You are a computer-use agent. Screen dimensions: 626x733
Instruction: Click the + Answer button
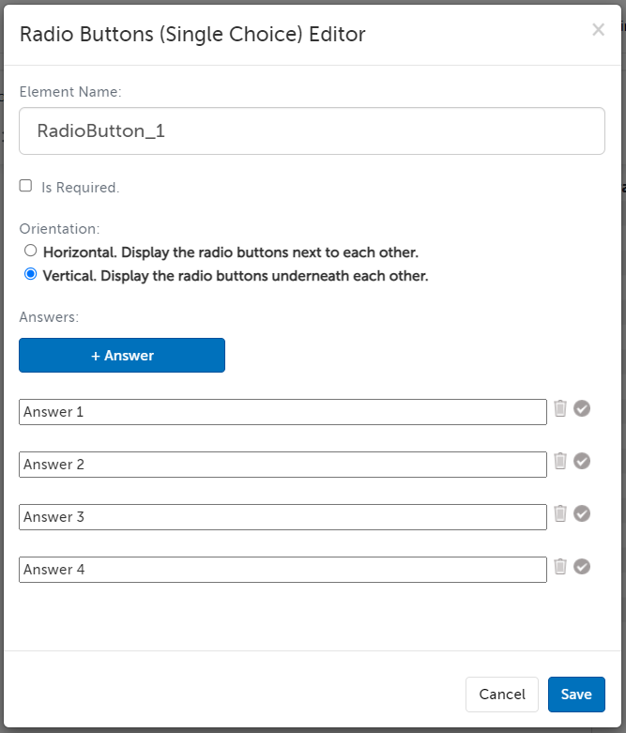coord(122,356)
